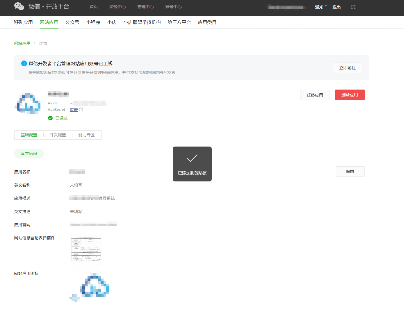
Task: Switch to 开发配置 sub-tab
Action: click(58, 135)
